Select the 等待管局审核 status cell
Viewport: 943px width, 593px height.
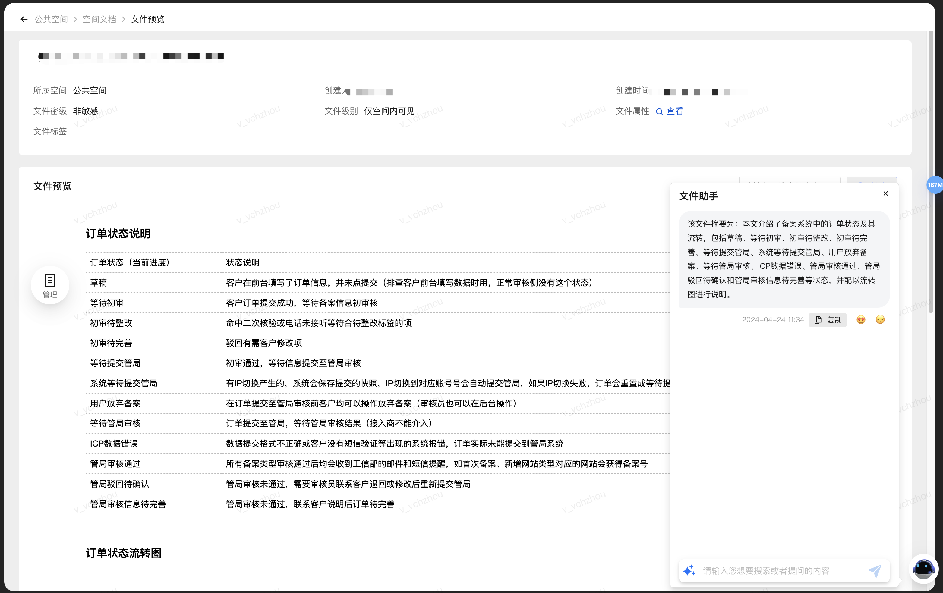pyautogui.click(x=153, y=423)
